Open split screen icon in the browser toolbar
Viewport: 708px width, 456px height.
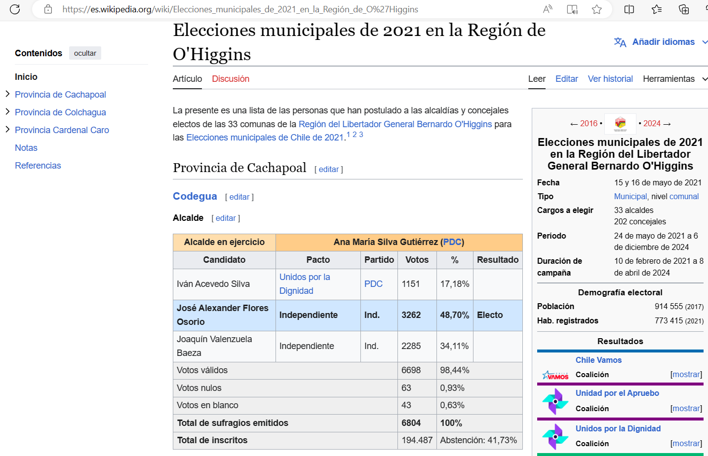click(629, 9)
